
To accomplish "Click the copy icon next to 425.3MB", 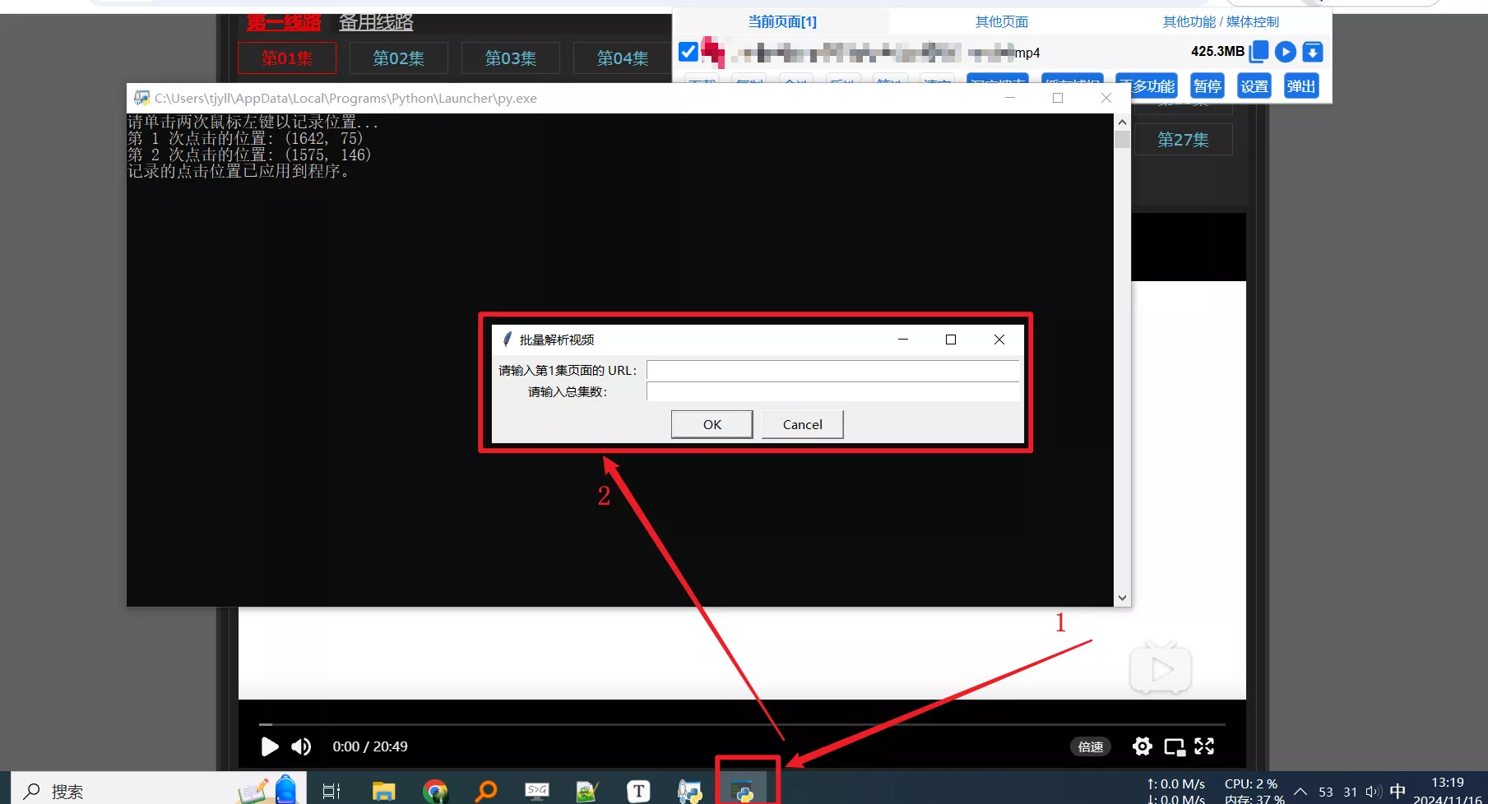I will pos(1259,52).
